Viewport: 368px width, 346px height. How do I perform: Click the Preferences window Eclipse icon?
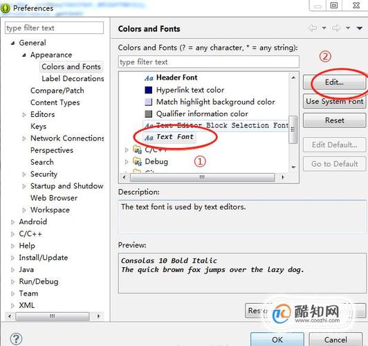pos(5,8)
